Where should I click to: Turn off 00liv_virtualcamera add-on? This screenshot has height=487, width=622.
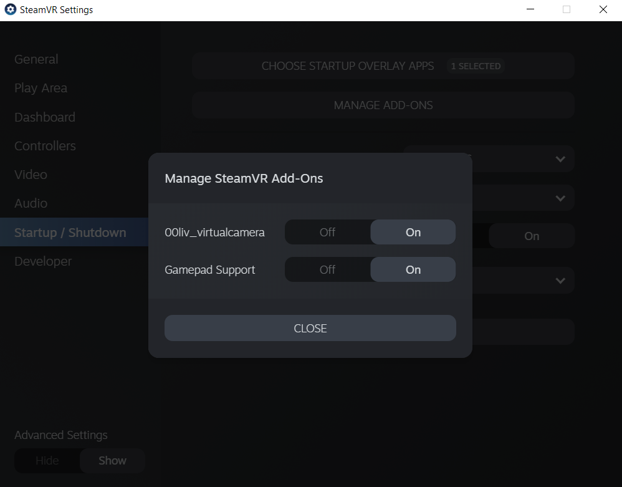pyautogui.click(x=328, y=232)
